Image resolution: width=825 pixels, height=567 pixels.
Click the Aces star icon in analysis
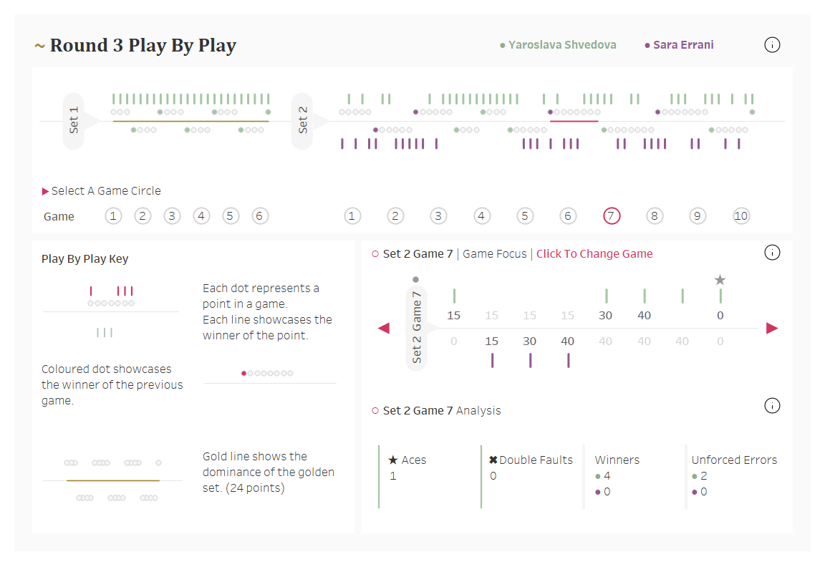coord(392,460)
